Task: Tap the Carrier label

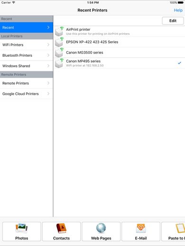Action: (6, 2)
